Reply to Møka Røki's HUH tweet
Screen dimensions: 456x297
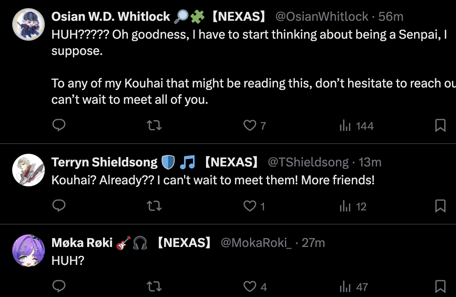[x=59, y=287]
